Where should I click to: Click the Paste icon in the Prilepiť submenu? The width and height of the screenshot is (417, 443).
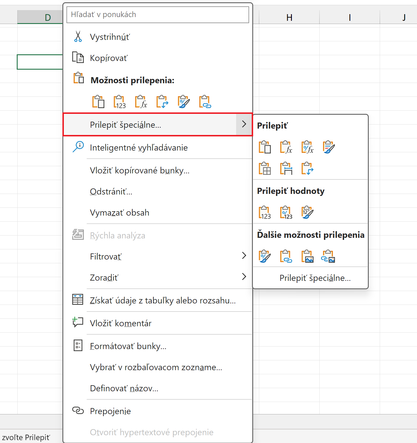click(265, 147)
